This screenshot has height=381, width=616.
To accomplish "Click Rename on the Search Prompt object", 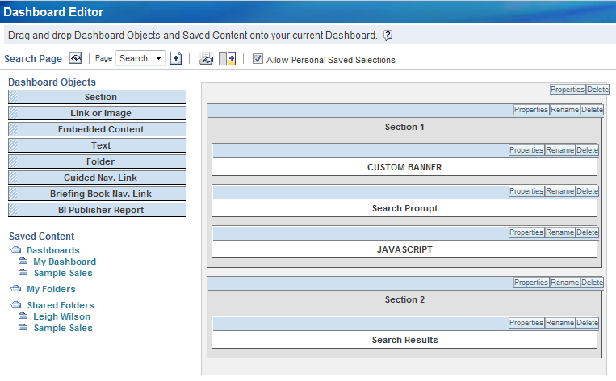I will (x=560, y=191).
